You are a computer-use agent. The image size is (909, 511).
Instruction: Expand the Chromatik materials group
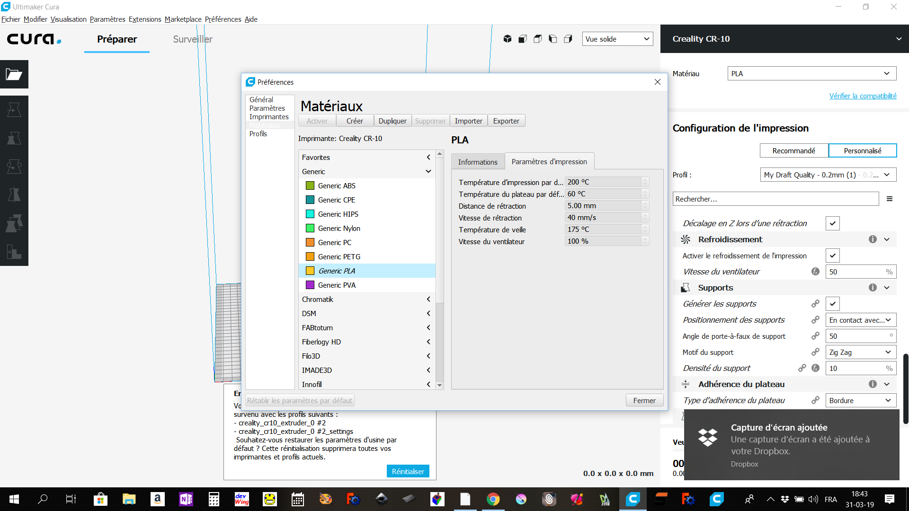[367, 300]
